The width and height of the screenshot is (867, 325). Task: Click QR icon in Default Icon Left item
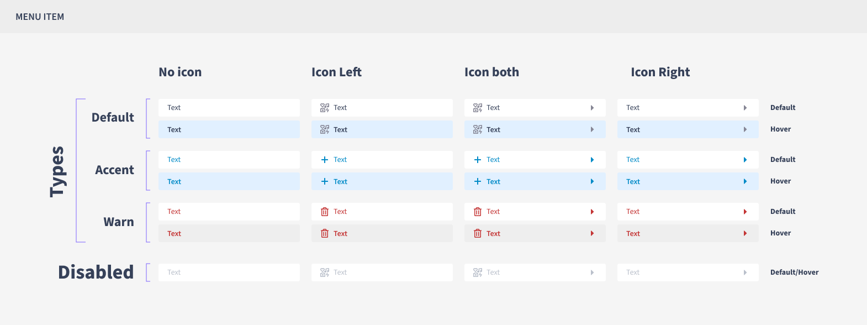(x=325, y=108)
